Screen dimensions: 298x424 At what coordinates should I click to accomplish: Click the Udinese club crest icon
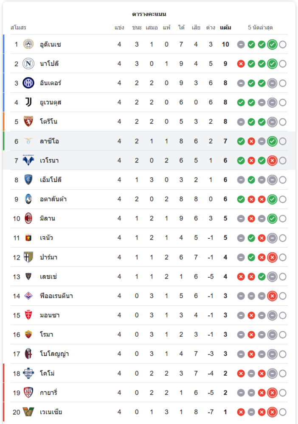pos(28,44)
